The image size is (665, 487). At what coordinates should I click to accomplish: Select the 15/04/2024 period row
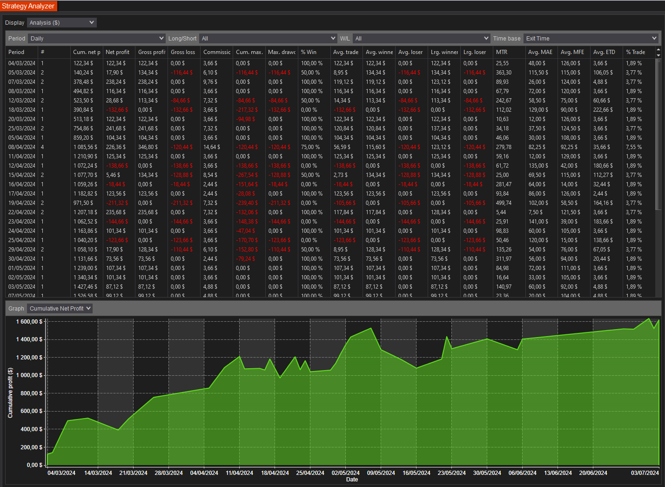tap(330, 175)
